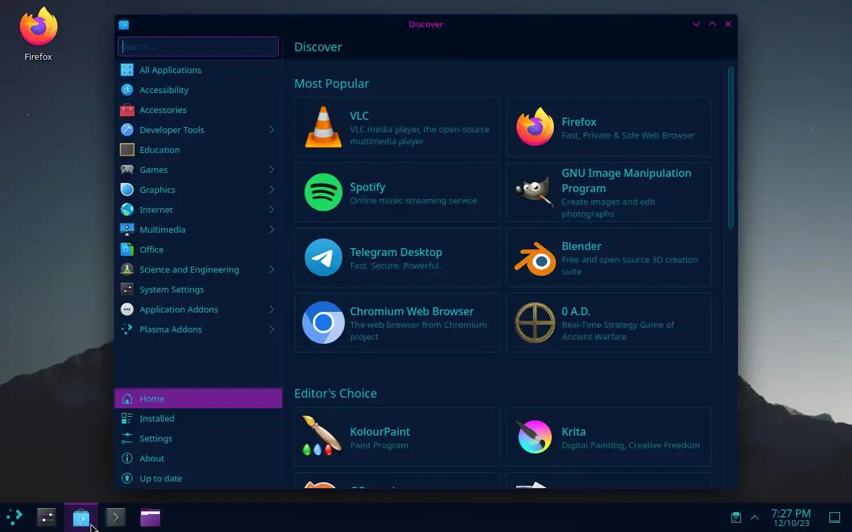Click the "Online music streaming service" text
The height and width of the screenshot is (532, 852).
pyautogui.click(x=413, y=200)
